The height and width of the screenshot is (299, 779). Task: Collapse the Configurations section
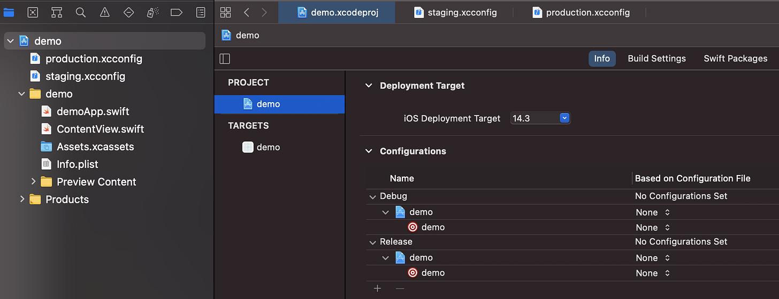[368, 151]
